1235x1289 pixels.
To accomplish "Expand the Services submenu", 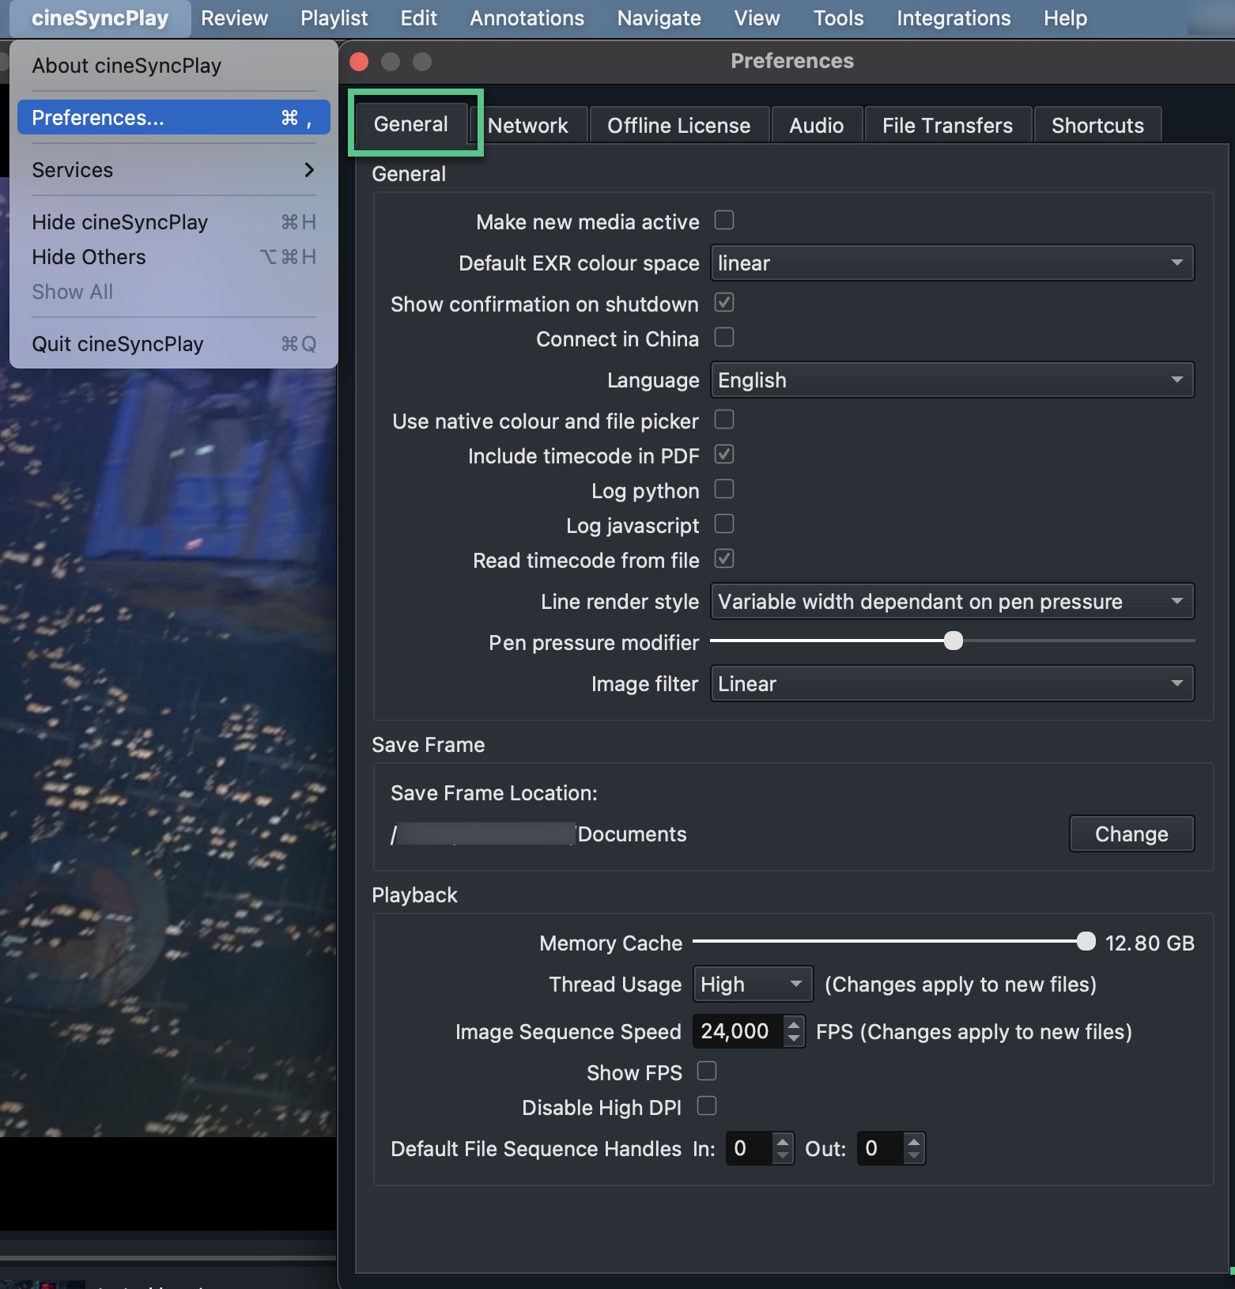I will pos(173,170).
